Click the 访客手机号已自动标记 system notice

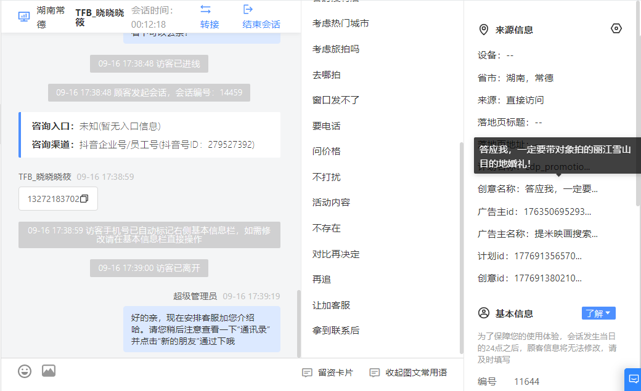pos(149,235)
